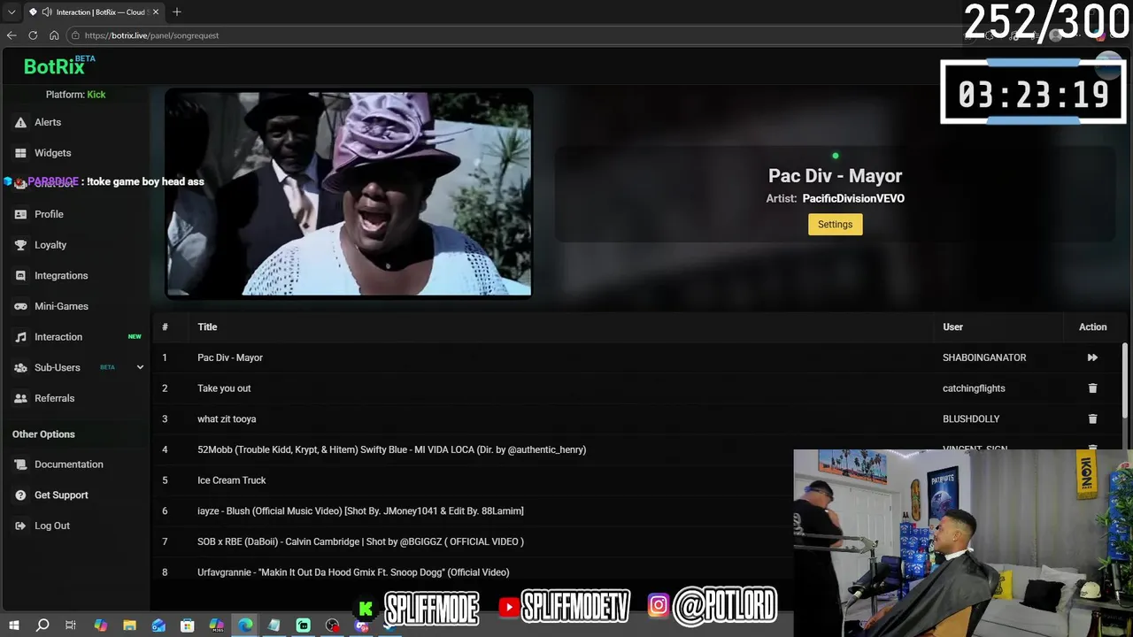Delete the song what zit tooya
Screen dimensions: 1133x637
coord(1092,418)
